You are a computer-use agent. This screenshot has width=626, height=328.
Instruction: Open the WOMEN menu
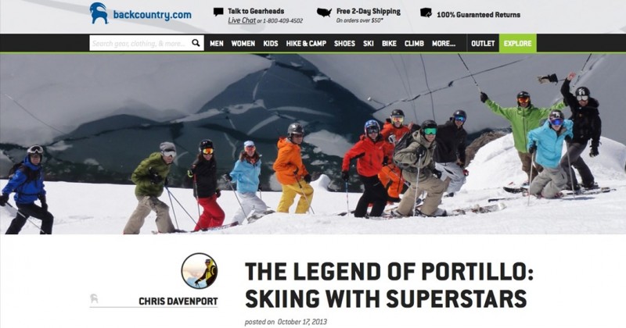pyautogui.click(x=243, y=44)
